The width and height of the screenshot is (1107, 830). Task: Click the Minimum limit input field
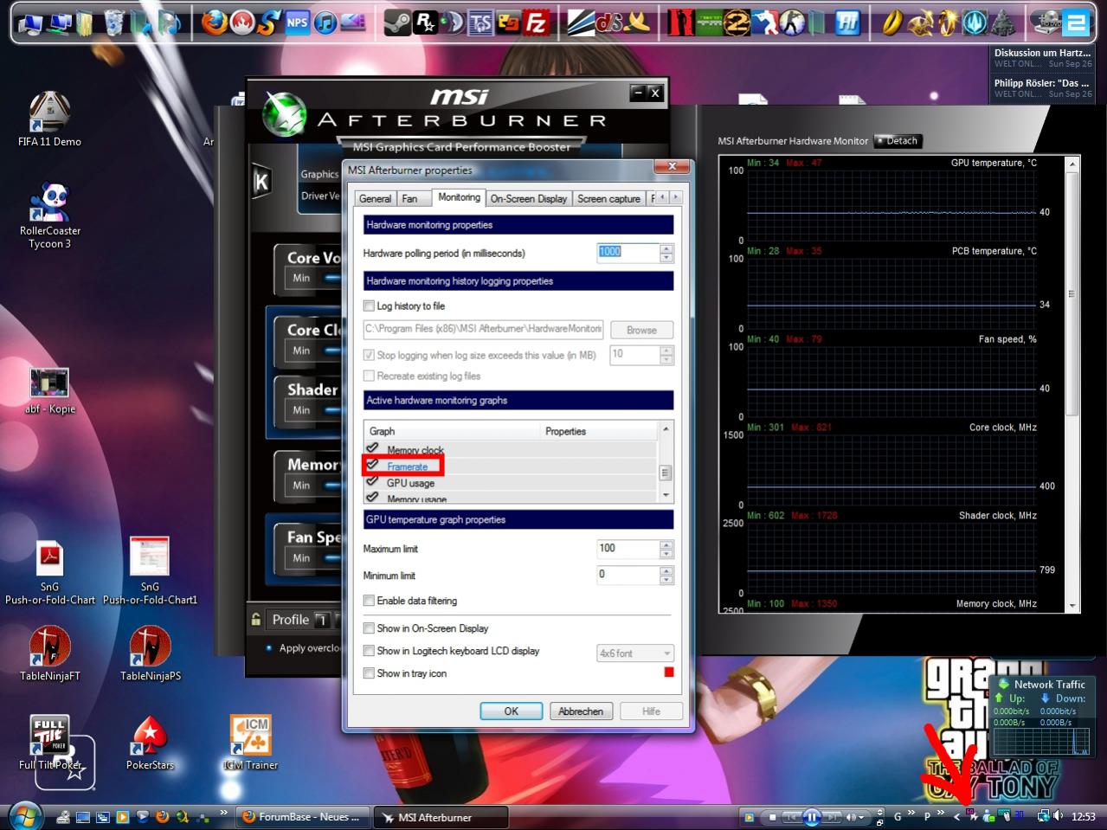point(628,575)
